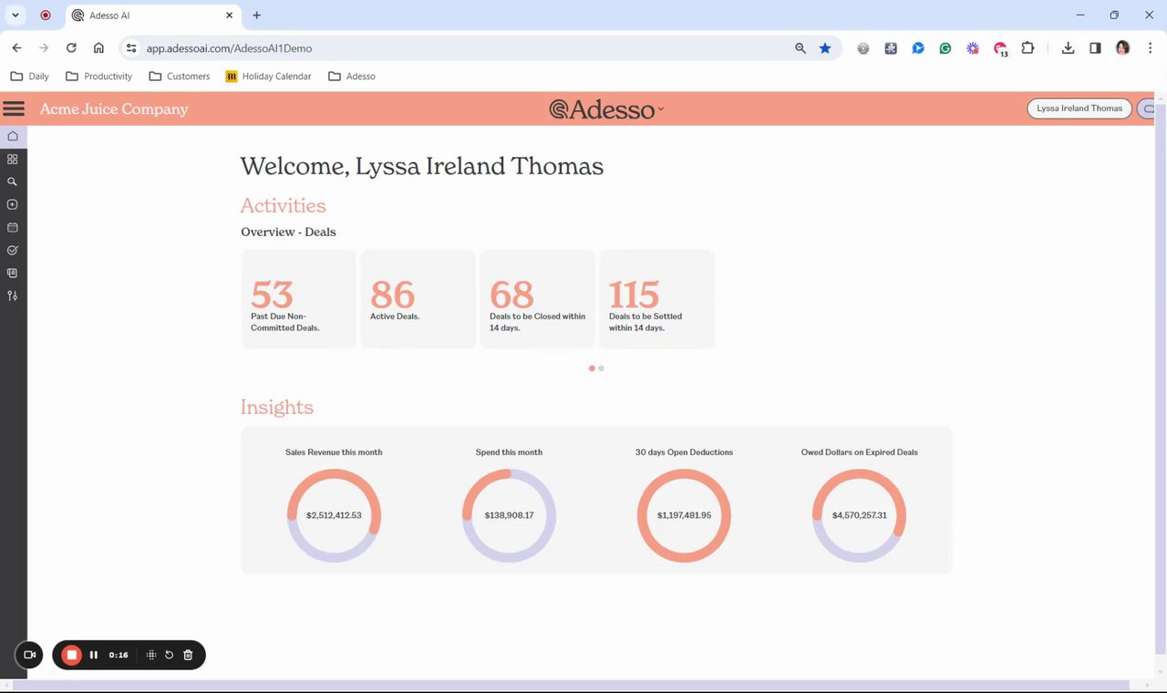Close the Adesso AI tab
This screenshot has width=1167, height=693.
click(230, 16)
